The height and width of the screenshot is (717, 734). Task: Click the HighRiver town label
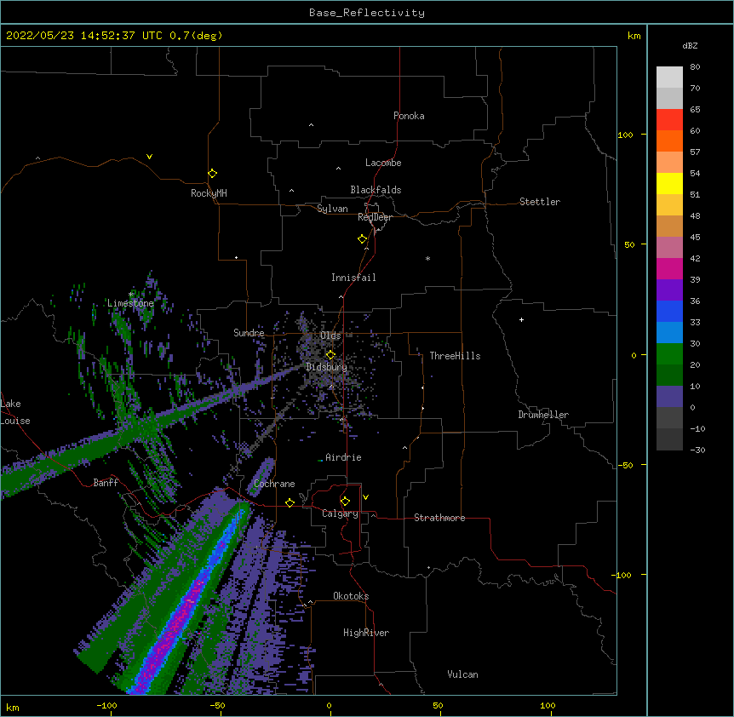(x=366, y=633)
